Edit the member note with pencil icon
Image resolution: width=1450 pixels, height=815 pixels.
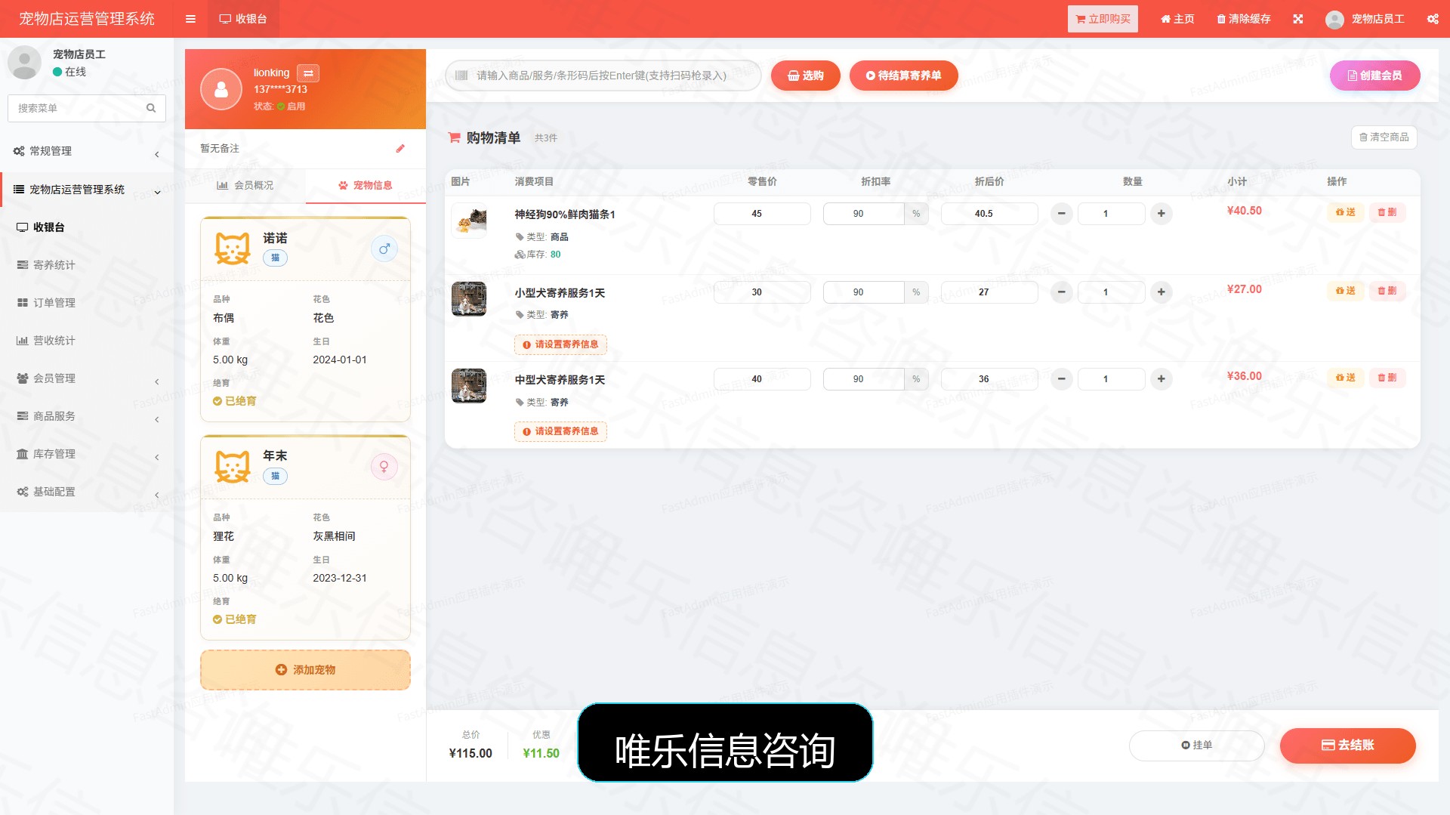(400, 149)
